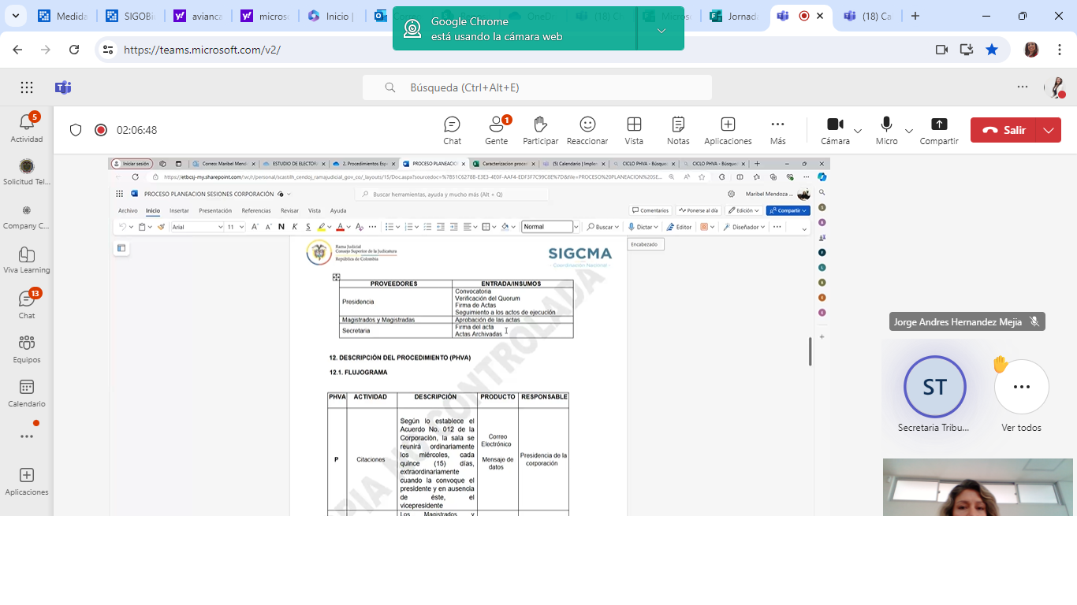Screen dimensions: 1077x605
Task: Click the Jorge Andres Hernandez Mejia name label
Action: click(x=967, y=321)
